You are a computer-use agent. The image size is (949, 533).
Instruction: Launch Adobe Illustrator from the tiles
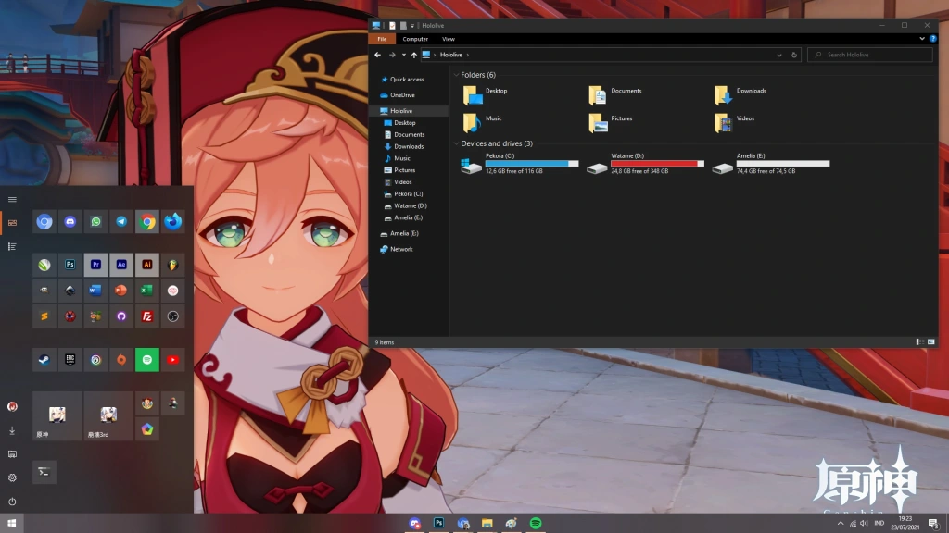point(147,265)
